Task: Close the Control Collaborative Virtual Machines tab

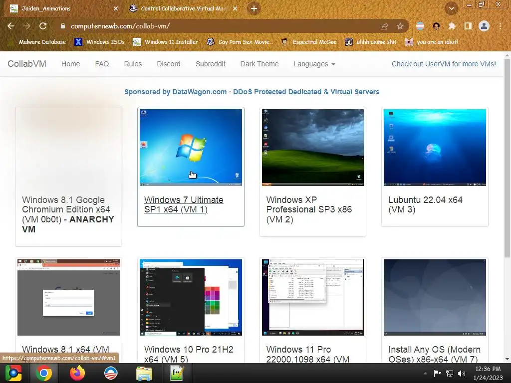Action: point(235,8)
